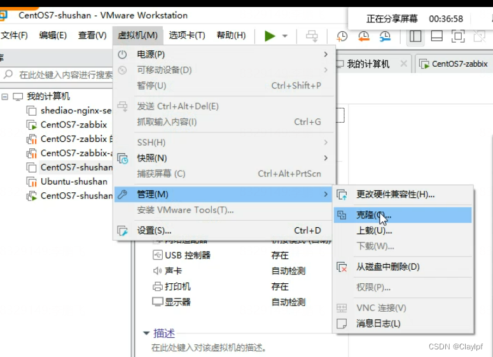
Task: Click the 管理(M) submenu arrow chevron
Action: [x=326, y=194]
